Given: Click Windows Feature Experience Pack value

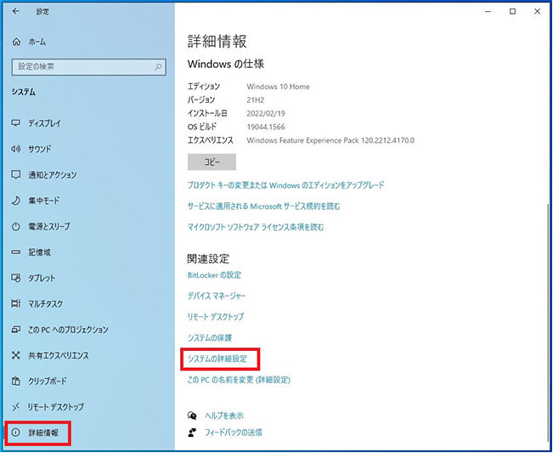Looking at the screenshot, I should (x=330, y=140).
